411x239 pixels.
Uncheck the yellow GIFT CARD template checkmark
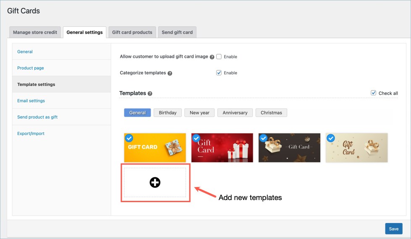(x=129, y=138)
